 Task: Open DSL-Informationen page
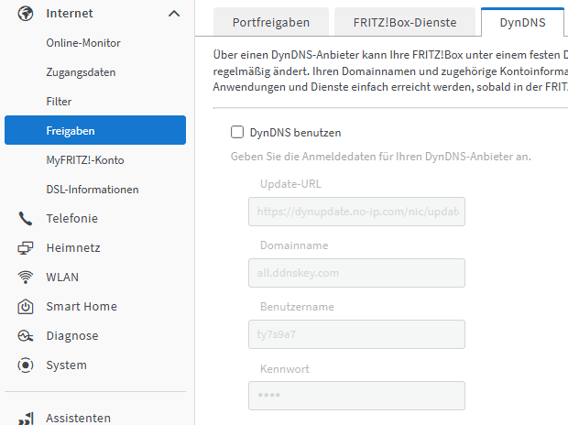[93, 190]
